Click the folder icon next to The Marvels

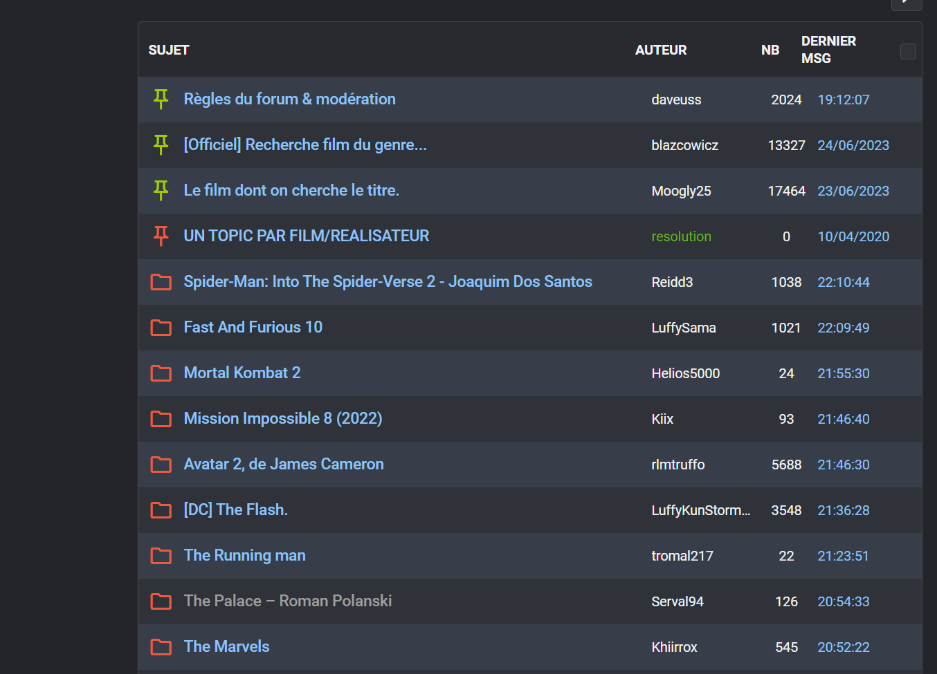coord(161,647)
